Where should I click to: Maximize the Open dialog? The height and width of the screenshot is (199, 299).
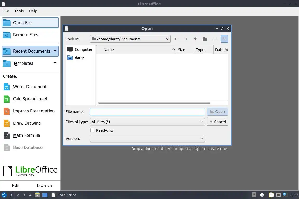pyautogui.click(x=222, y=29)
